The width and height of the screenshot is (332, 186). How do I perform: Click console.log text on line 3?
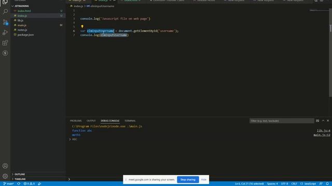point(90,19)
